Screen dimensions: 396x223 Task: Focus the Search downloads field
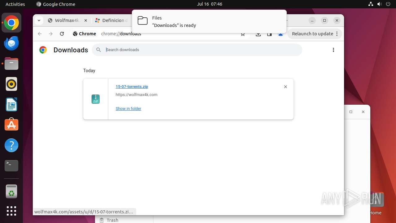197,50
